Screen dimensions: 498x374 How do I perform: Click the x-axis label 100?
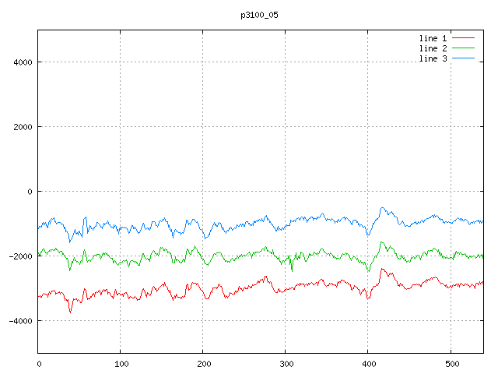click(121, 364)
